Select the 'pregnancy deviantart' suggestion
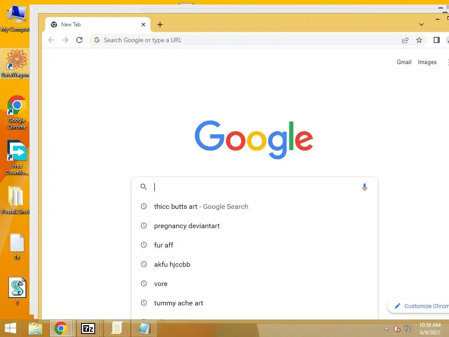The height and width of the screenshot is (337, 449). pyautogui.click(x=254, y=226)
